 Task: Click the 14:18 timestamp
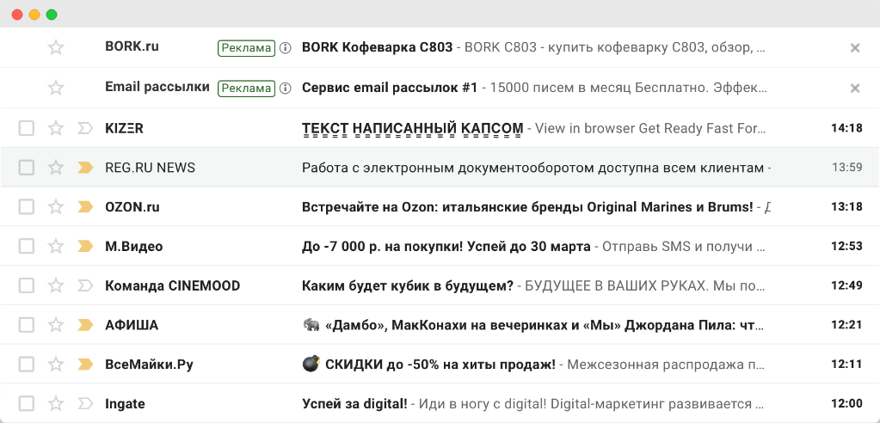click(x=846, y=128)
